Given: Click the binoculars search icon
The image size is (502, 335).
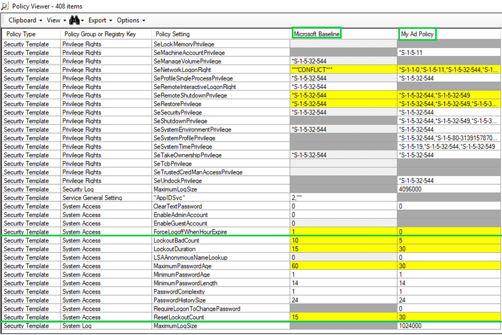Looking at the screenshot, I should (x=74, y=20).
